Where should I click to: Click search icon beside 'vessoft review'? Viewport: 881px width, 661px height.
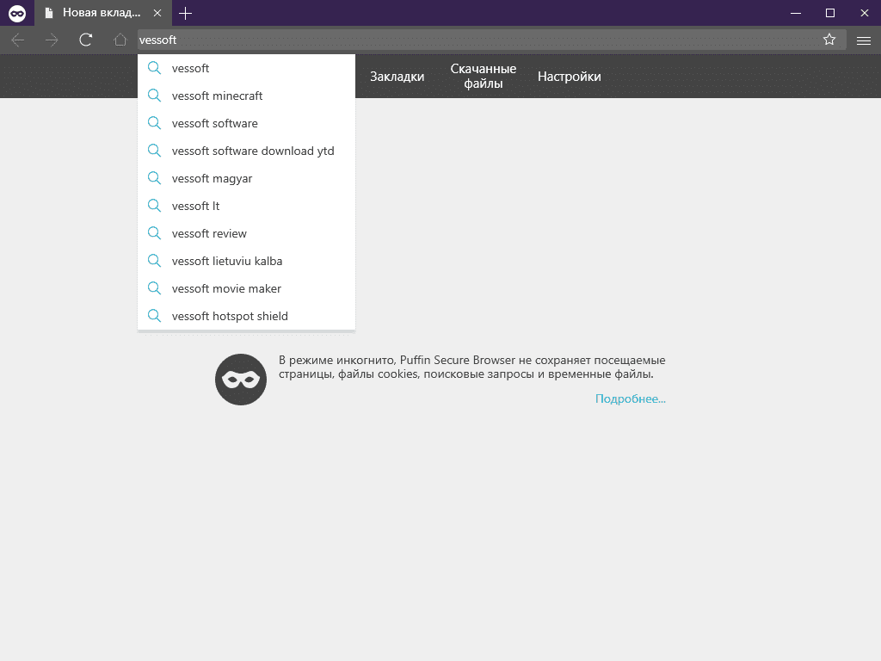(154, 233)
